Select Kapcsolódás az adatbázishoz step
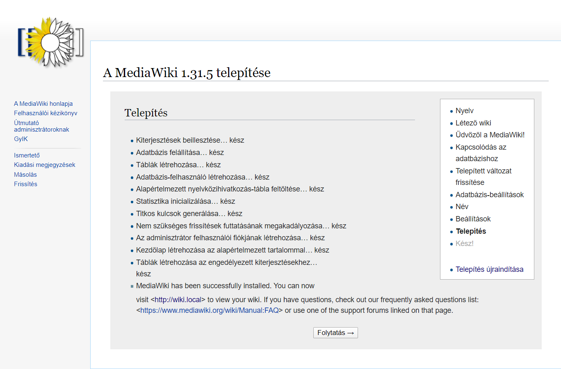 click(481, 147)
